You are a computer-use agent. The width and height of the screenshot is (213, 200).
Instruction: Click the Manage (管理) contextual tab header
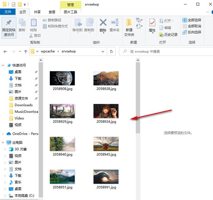point(70,5)
